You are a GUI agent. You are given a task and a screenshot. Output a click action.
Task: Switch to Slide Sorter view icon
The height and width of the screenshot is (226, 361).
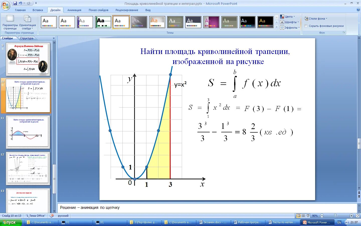(x=303, y=216)
